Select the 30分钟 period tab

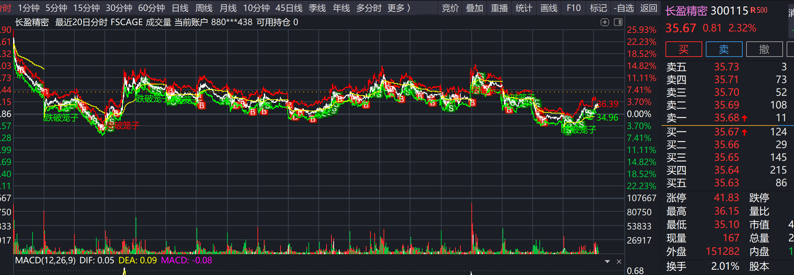coord(119,8)
